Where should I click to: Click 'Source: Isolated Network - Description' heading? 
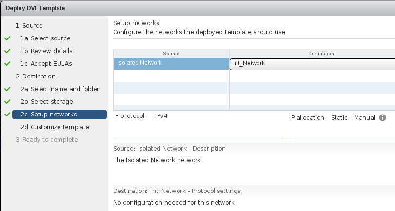(x=169, y=149)
